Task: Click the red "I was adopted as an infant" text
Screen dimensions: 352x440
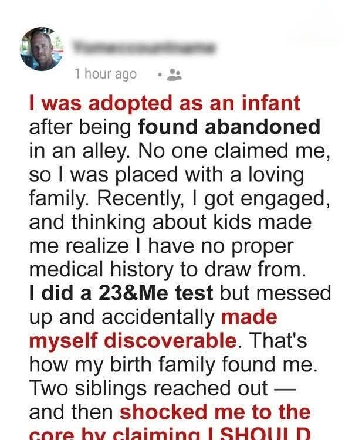Action: [165, 103]
